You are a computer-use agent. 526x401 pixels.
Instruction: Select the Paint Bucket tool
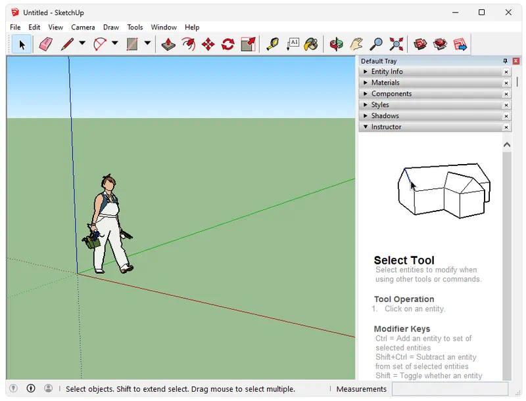(311, 45)
